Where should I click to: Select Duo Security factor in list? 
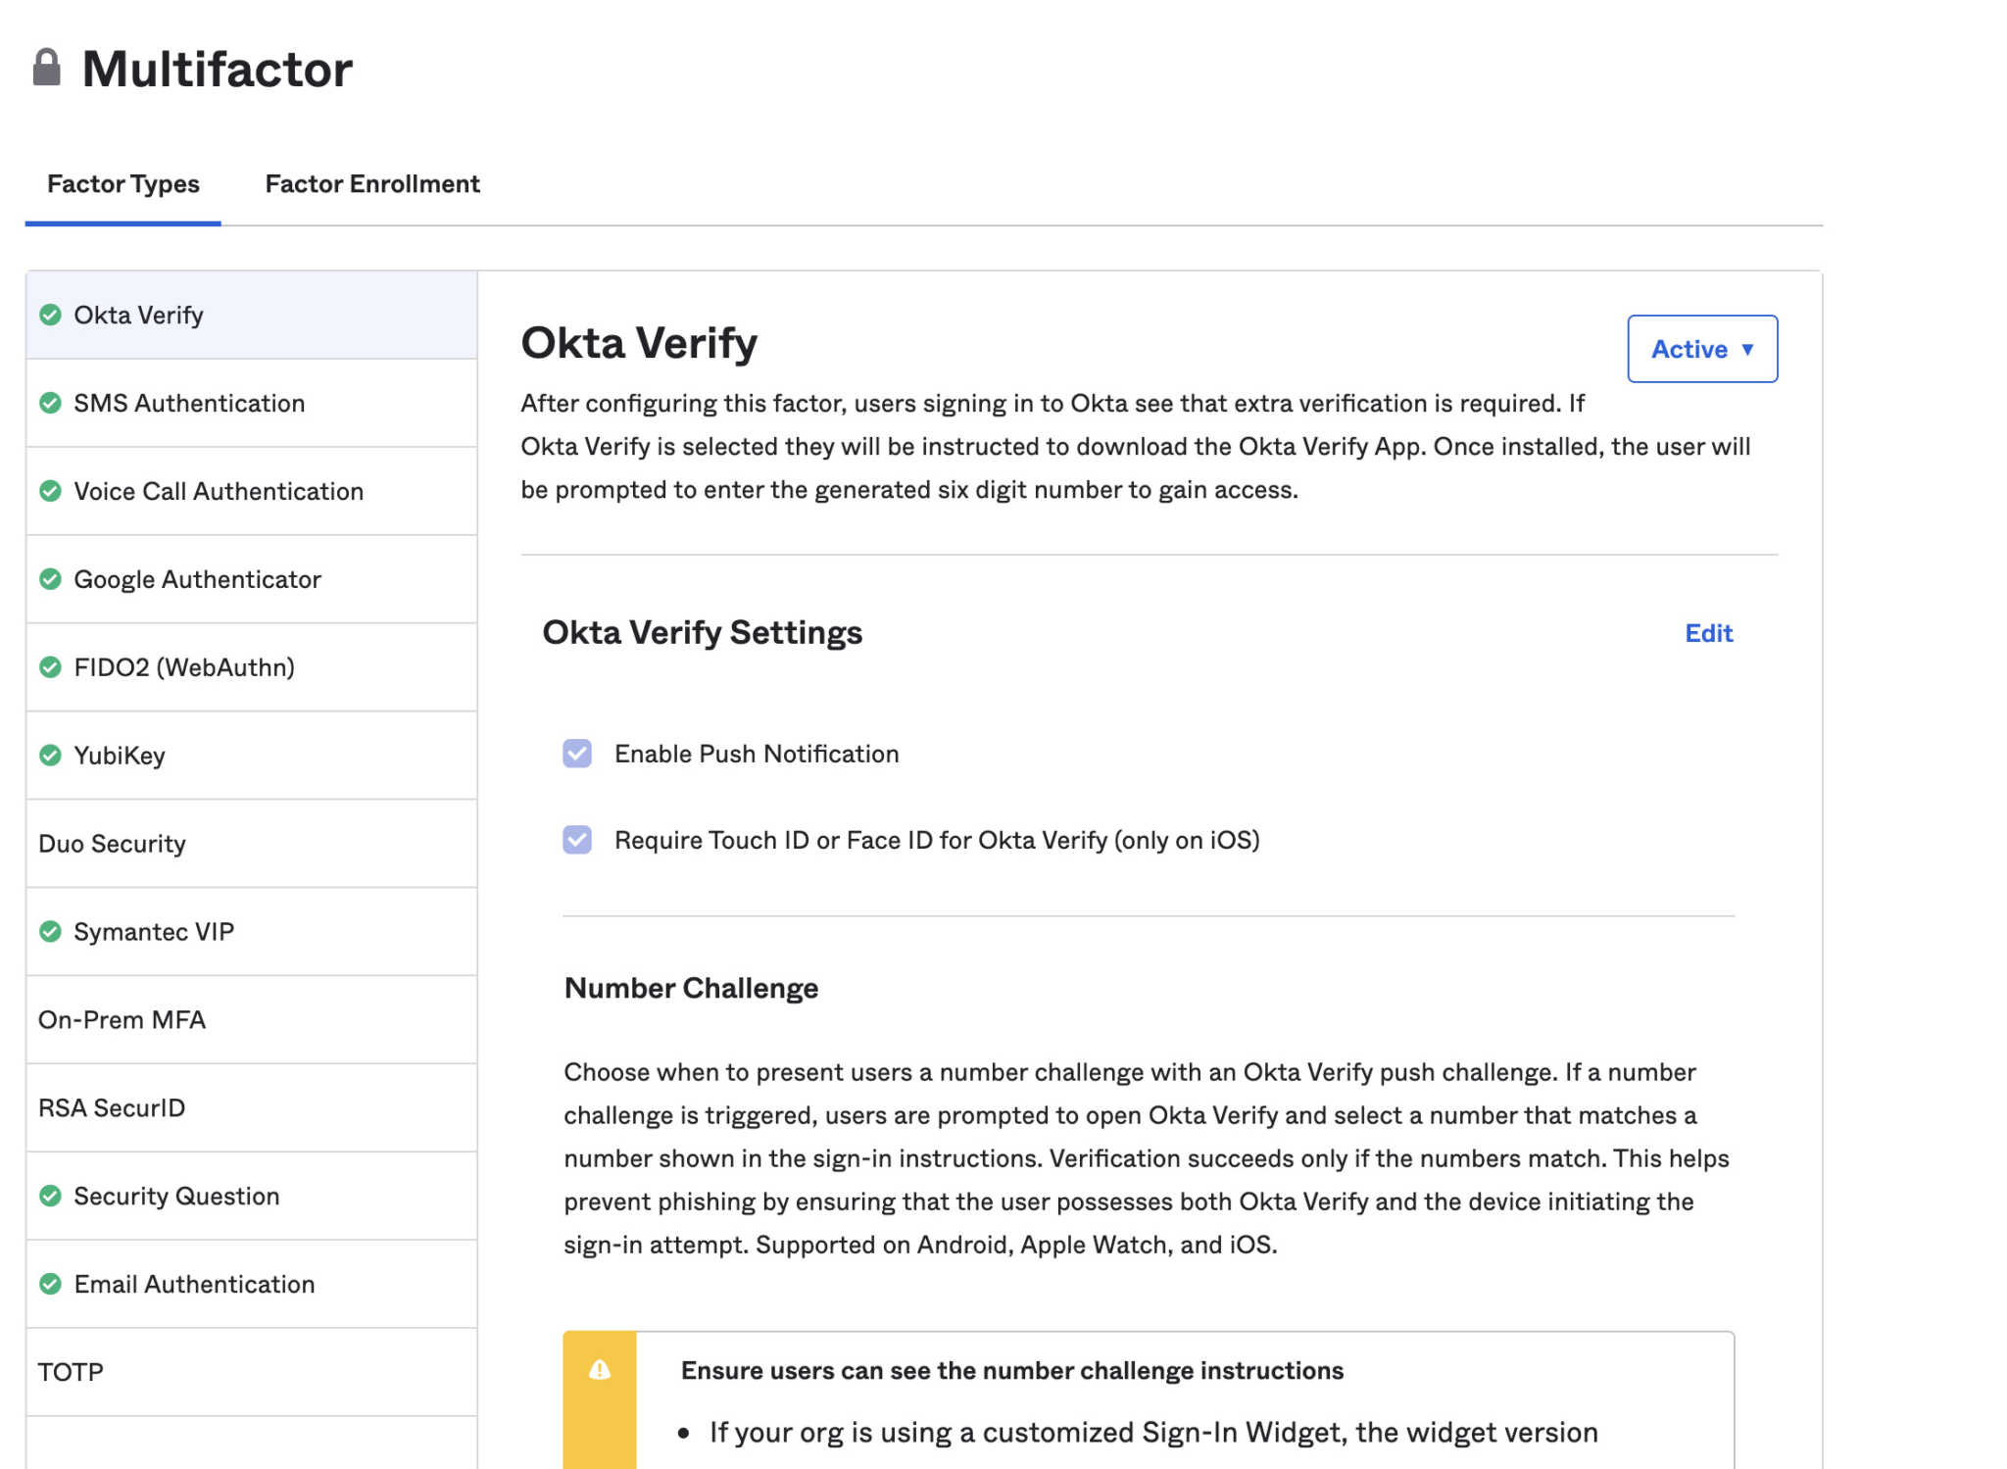[113, 844]
